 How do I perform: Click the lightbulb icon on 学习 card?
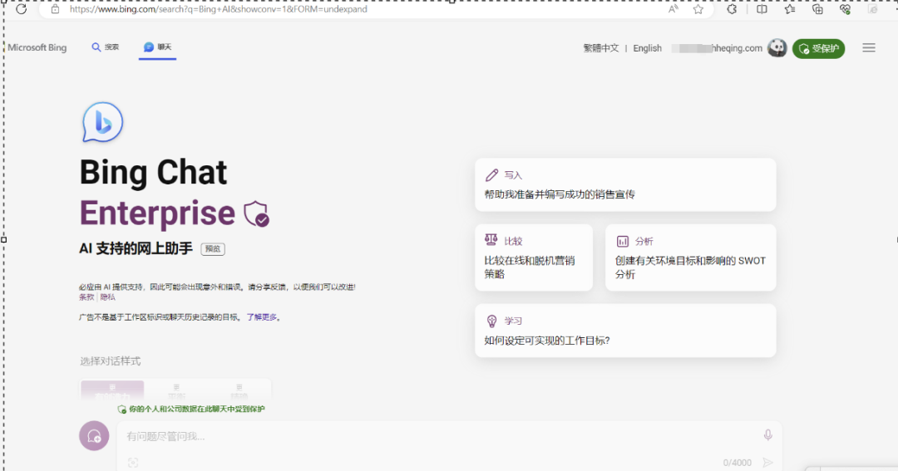pyautogui.click(x=491, y=321)
